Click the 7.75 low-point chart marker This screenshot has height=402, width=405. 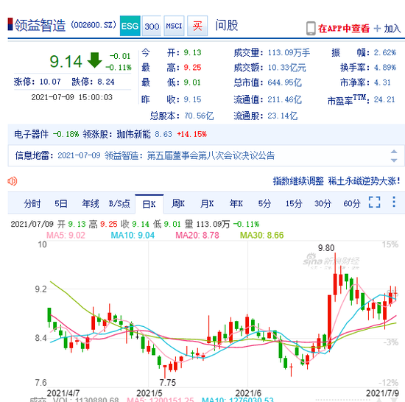tap(168, 382)
